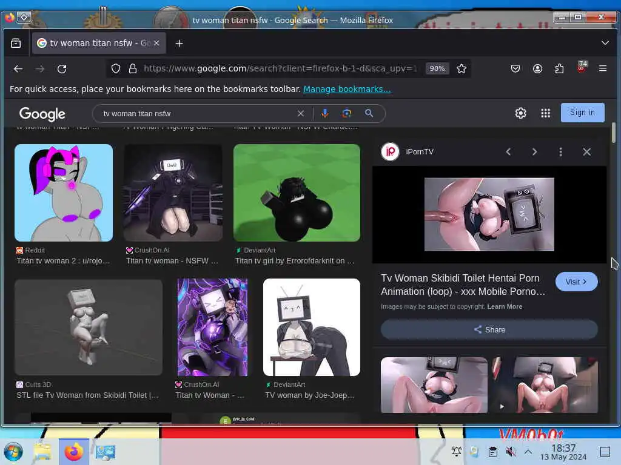Open the Firefox View icon in tab bar
The image size is (621, 465).
[16, 43]
